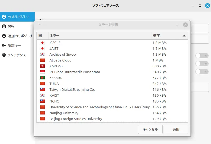The width and height of the screenshot is (211, 144).
Task: Toggle the second switch in background window
Action: pyautogui.click(x=202, y=64)
